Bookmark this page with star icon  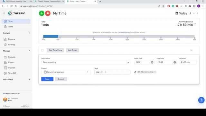[163, 6]
